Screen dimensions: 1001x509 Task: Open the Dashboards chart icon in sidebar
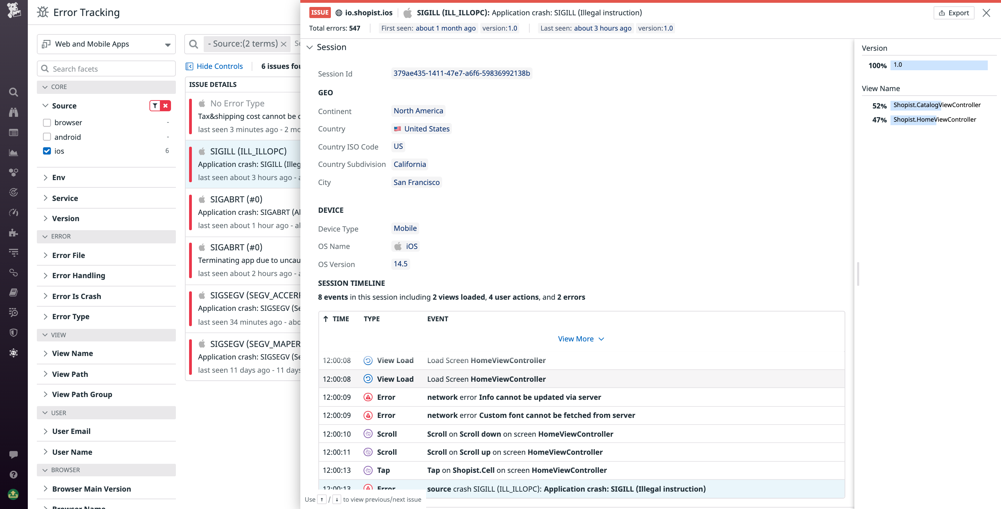13,152
